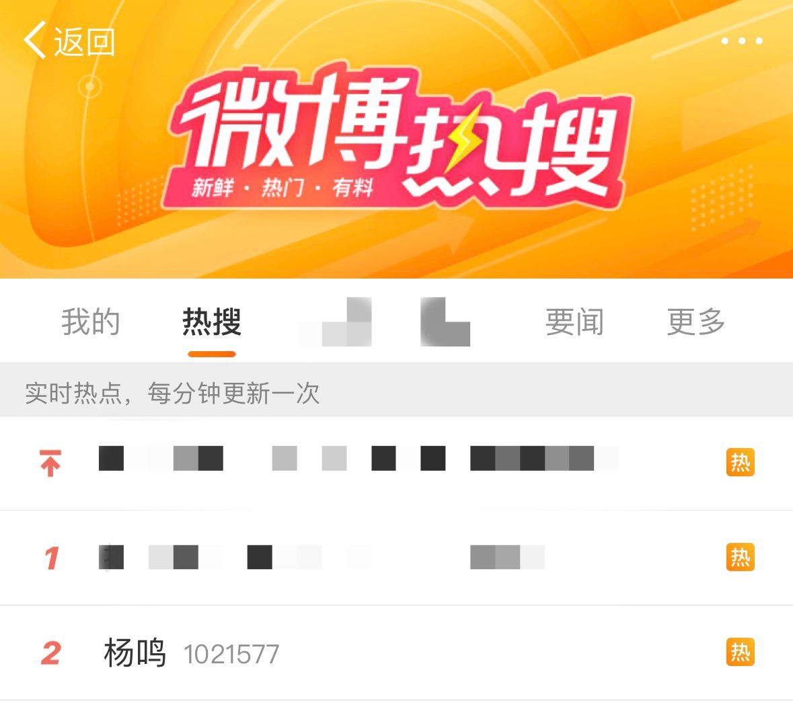Open the three-dot more options menu
The image size is (793, 703).
pyautogui.click(x=741, y=41)
